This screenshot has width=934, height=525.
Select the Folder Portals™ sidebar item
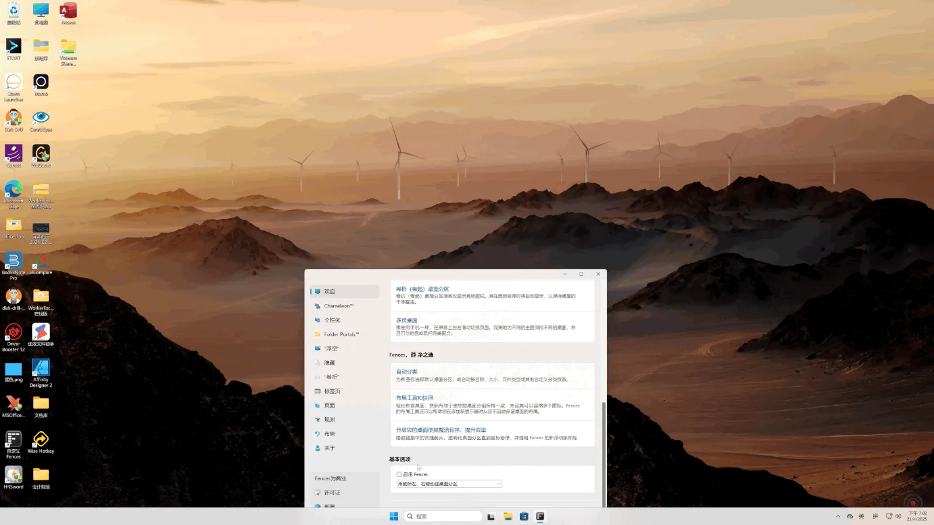click(341, 334)
